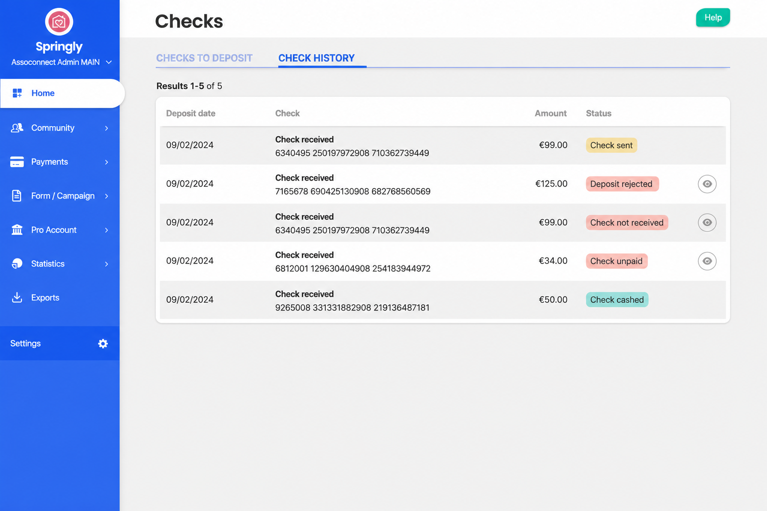Click the Check cashed status badge
Image resolution: width=767 pixels, height=511 pixels.
point(617,300)
